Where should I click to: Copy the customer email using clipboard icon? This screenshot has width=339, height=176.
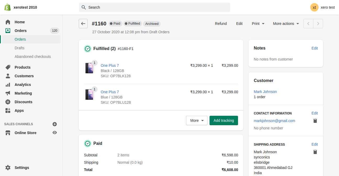315,121
